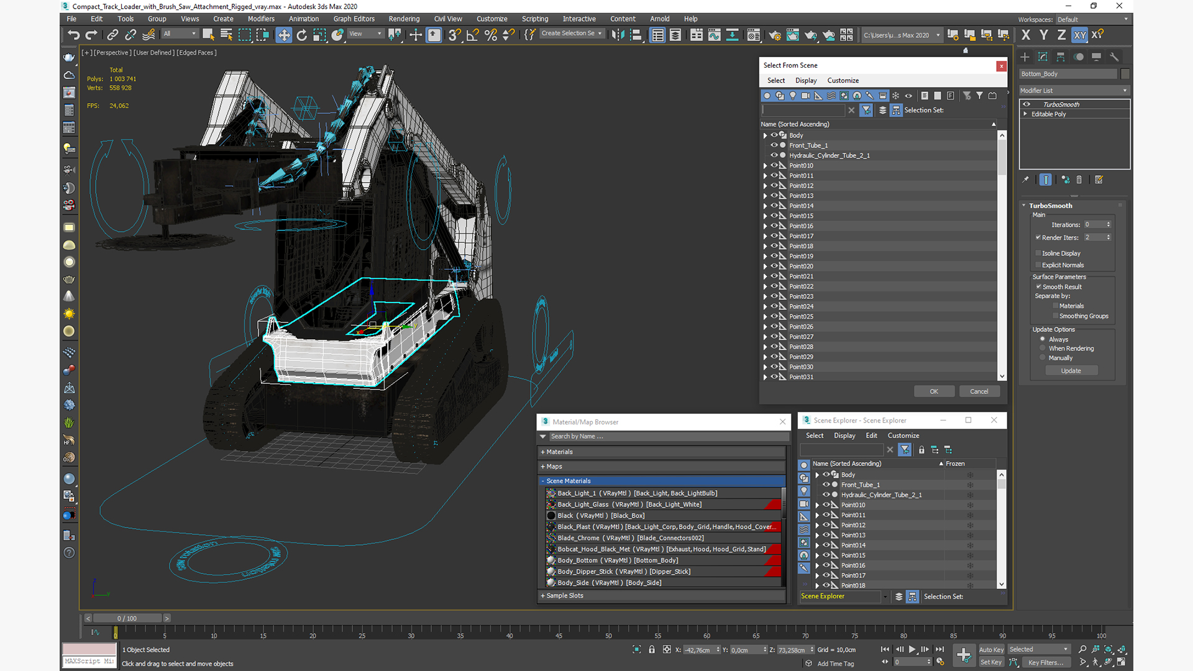Click the Select and Link icon
Screen dimensions: 1193x671
coord(112,35)
